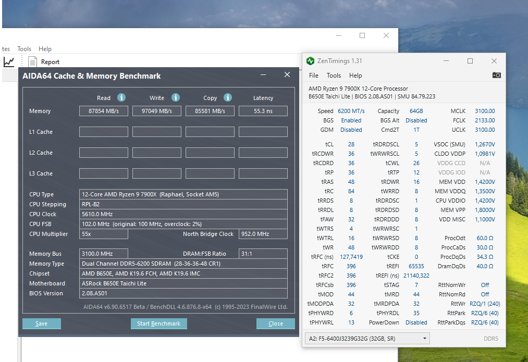Image resolution: width=528 pixels, height=362 pixels.
Task: Maximize the AIDA64 main window
Action: pyautogui.click(x=362, y=35)
